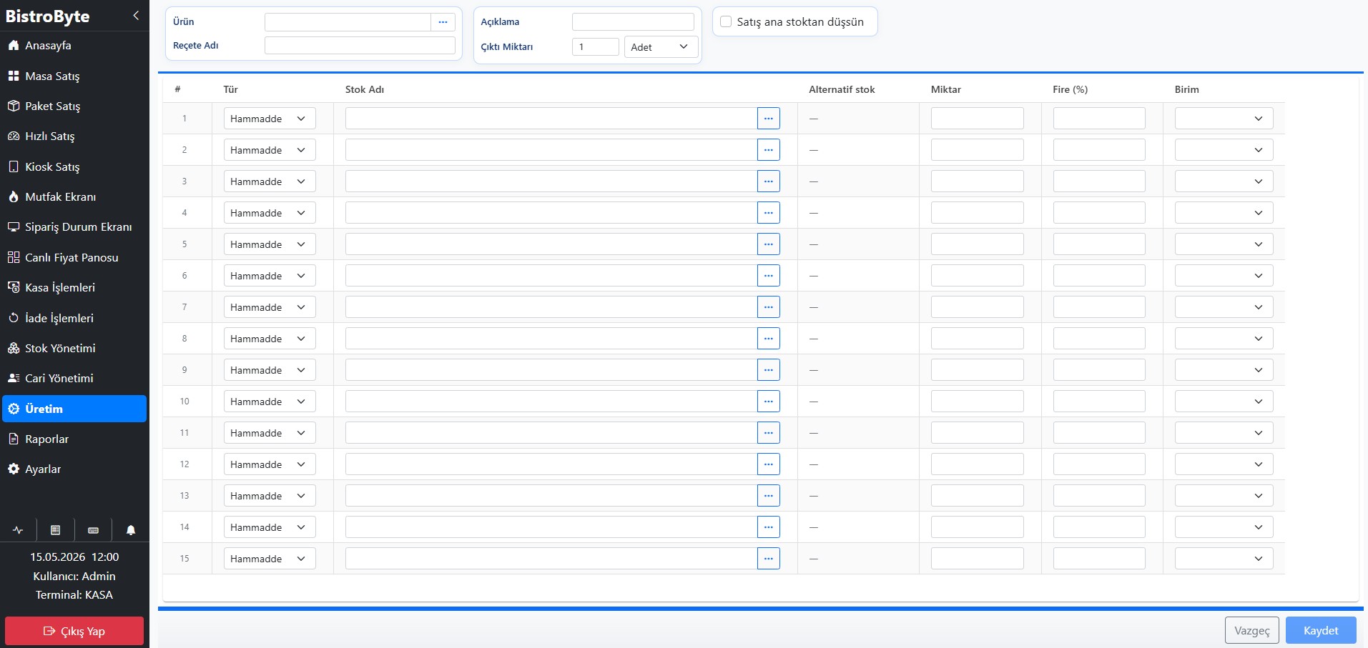Open stock picker button in row 5
The width and height of the screenshot is (1368, 648).
pyautogui.click(x=768, y=244)
